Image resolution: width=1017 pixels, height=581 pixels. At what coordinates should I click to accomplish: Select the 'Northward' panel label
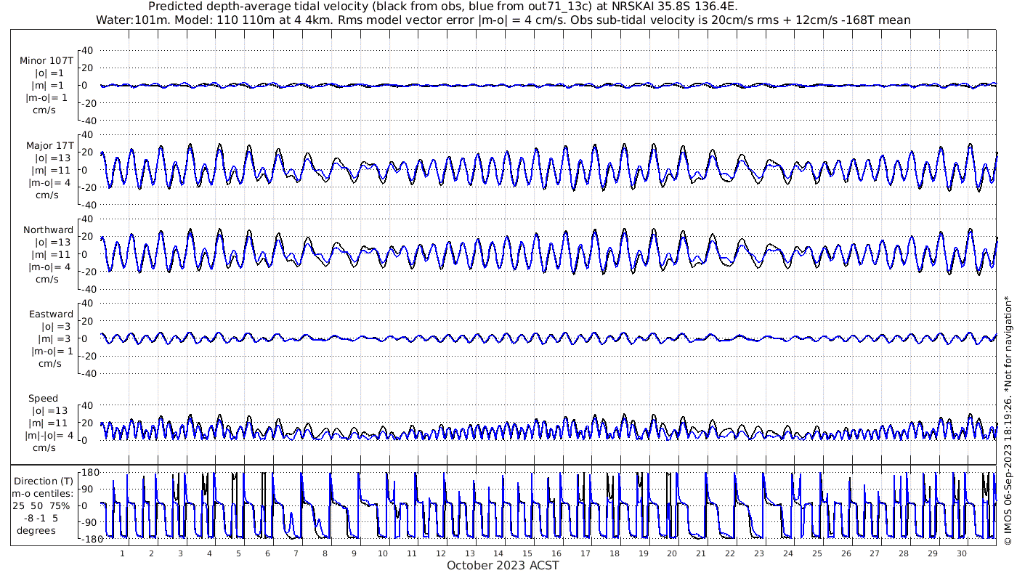pos(48,229)
